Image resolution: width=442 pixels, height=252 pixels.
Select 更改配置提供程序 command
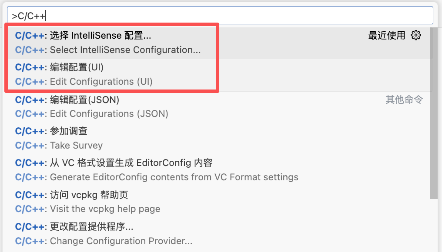(x=91, y=227)
